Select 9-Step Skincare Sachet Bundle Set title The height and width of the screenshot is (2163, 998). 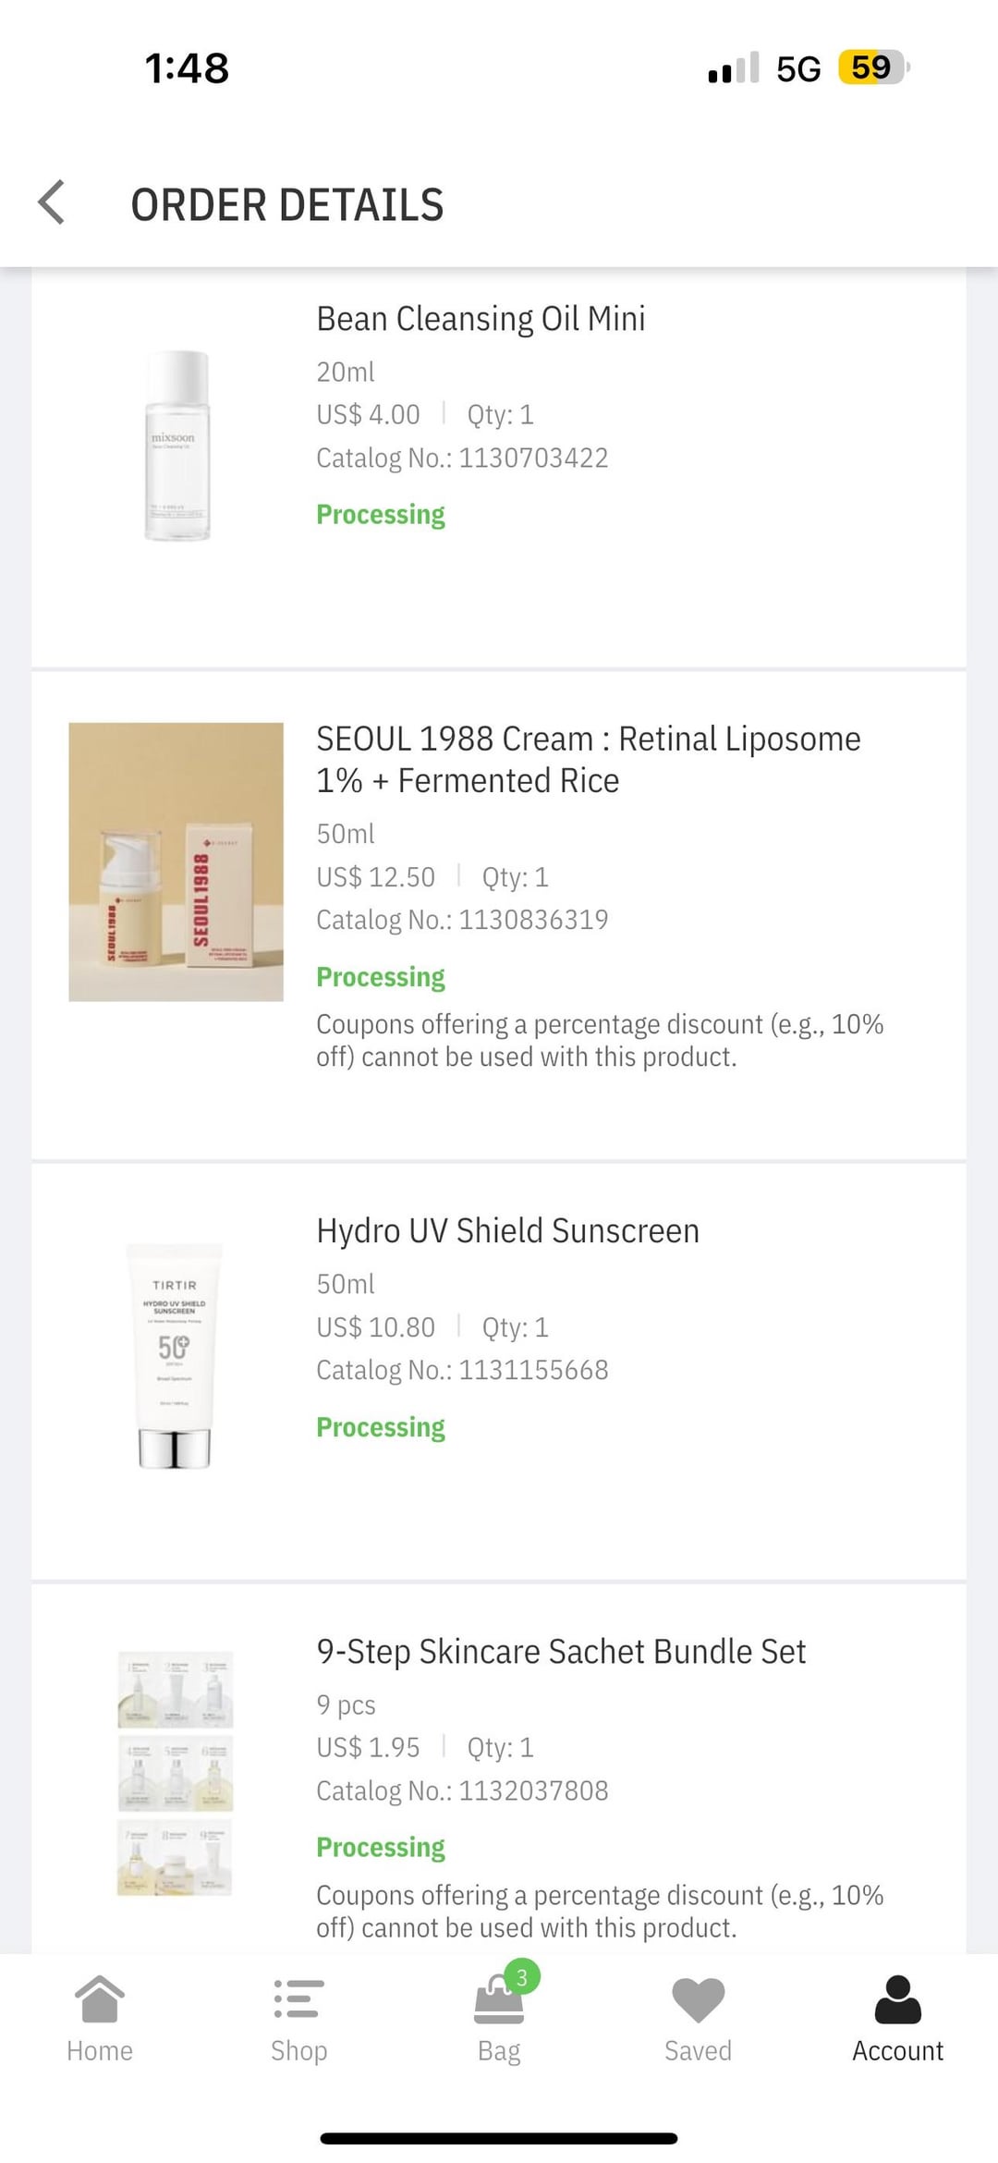(x=561, y=1651)
